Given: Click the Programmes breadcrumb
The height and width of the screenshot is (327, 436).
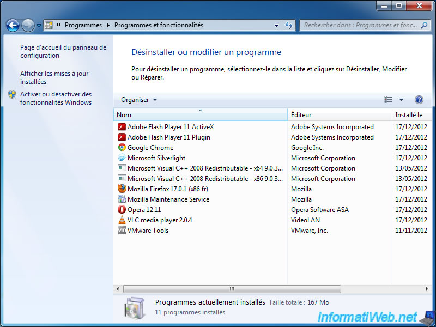Looking at the screenshot, I should (x=83, y=25).
